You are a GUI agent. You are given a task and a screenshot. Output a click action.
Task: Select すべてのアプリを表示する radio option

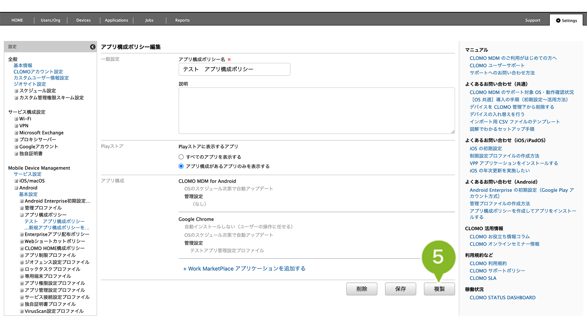coord(181,157)
